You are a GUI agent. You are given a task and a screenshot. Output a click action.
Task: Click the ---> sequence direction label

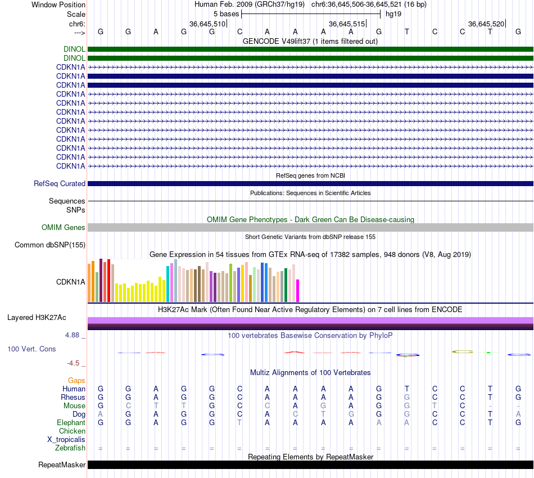(x=79, y=33)
